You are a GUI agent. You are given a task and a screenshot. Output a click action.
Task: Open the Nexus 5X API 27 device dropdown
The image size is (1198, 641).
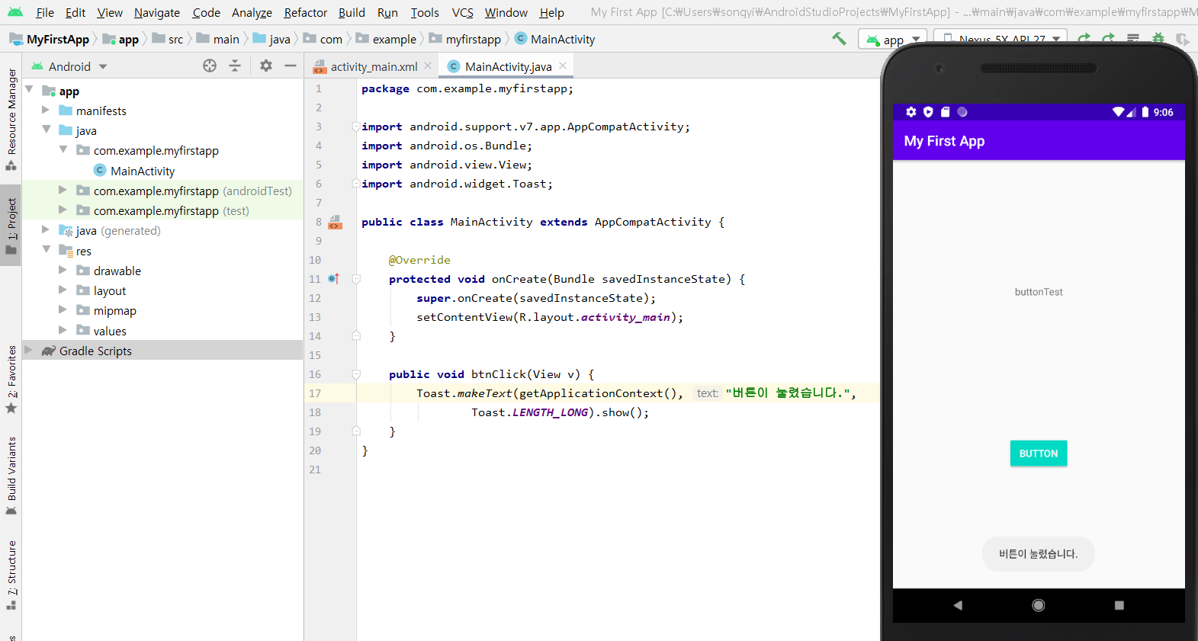tap(1001, 39)
